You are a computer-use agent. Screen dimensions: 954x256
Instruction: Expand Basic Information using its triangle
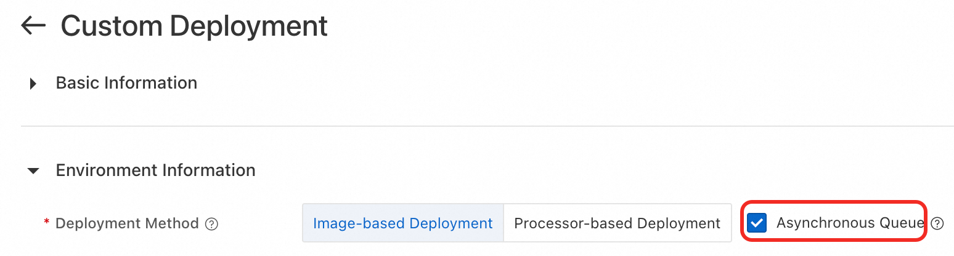pyautogui.click(x=34, y=84)
